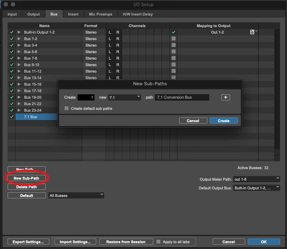Toggle Create default sub paths checkbox
The width and height of the screenshot is (287, 249).
(66, 108)
